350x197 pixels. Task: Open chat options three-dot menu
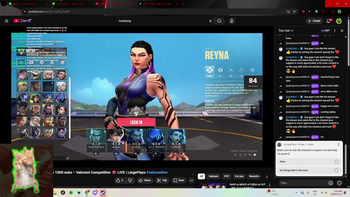pyautogui.click(x=335, y=31)
